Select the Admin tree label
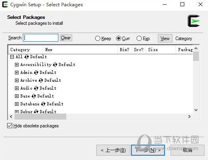 [26, 73]
